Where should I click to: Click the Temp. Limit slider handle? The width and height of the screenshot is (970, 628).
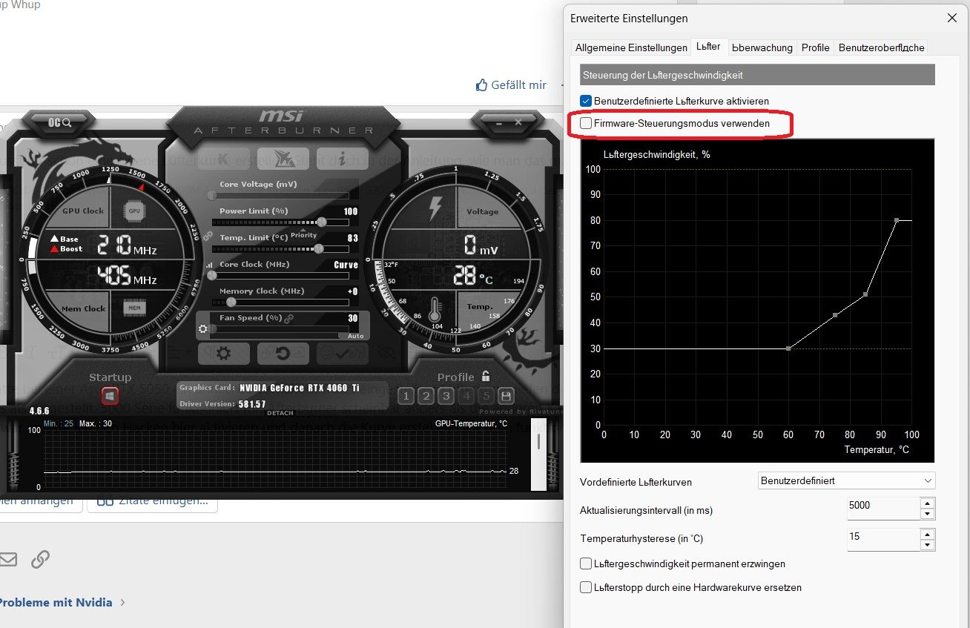coord(319,248)
